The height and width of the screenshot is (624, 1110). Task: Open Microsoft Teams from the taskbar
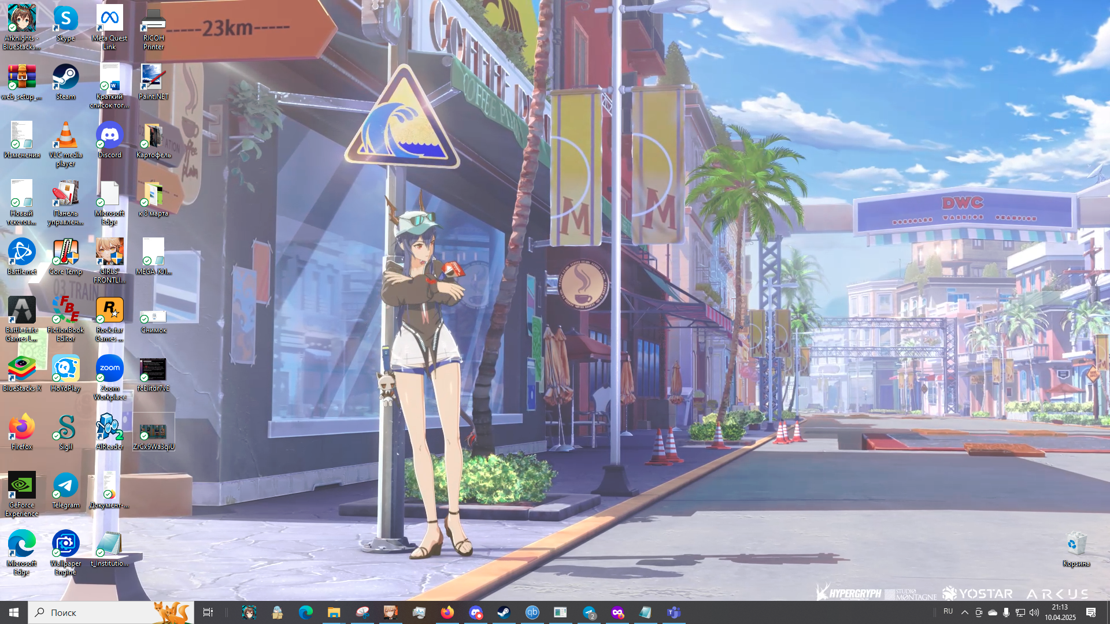pyautogui.click(x=674, y=612)
